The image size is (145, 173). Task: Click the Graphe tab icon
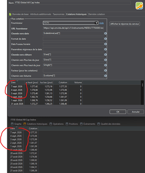click(x=12, y=124)
